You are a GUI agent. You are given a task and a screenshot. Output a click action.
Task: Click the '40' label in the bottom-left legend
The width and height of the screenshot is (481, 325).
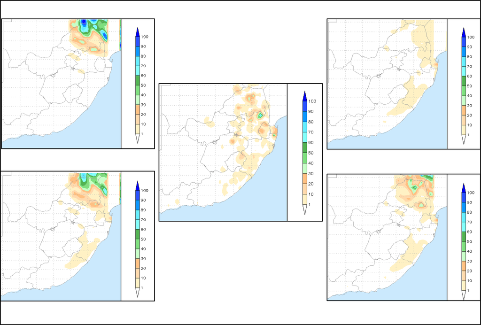click(x=143, y=249)
